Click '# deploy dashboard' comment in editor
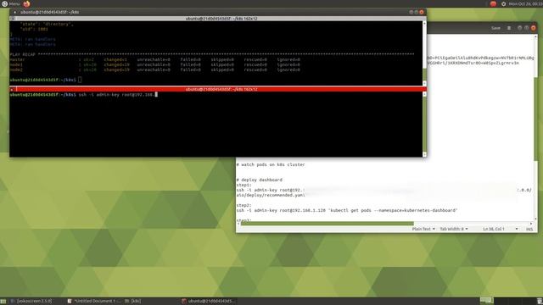This screenshot has height=305, width=543. (x=260, y=180)
